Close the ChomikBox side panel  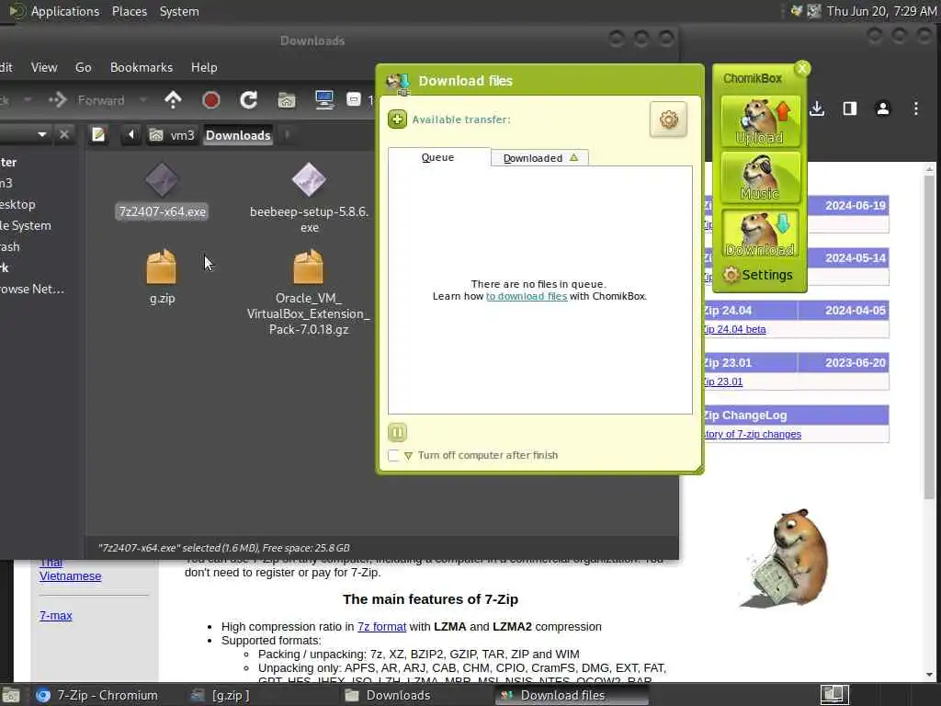click(801, 68)
